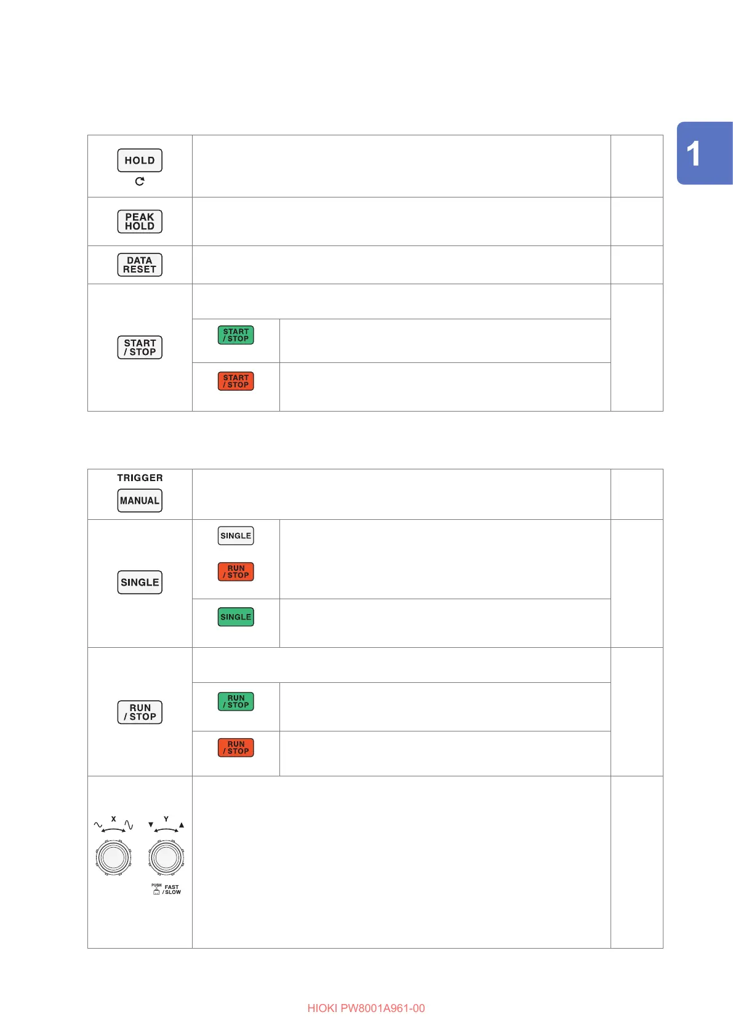The width and height of the screenshot is (733, 1036).
Task: Click the PUSH FAST/SLOW label under Y knob
Action: click(x=166, y=890)
